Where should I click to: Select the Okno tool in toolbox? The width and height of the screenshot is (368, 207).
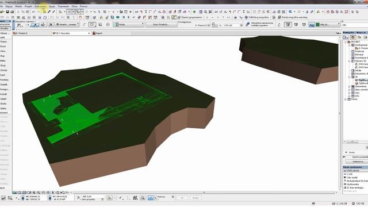[3, 51]
